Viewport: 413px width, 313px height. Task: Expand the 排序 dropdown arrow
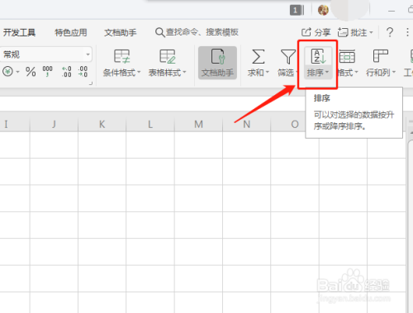(327, 73)
